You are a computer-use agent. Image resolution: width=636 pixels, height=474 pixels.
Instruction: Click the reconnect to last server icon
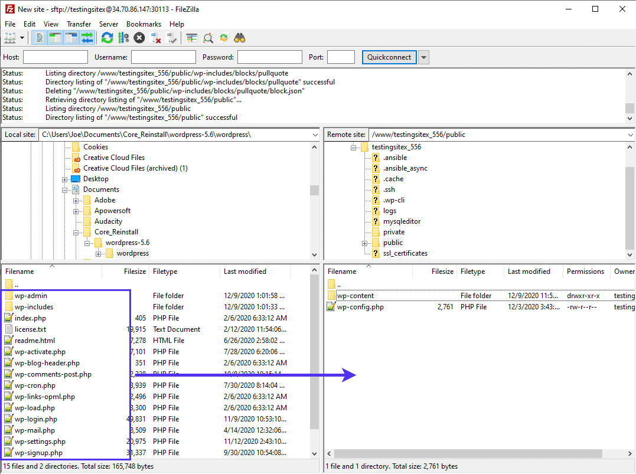(172, 38)
